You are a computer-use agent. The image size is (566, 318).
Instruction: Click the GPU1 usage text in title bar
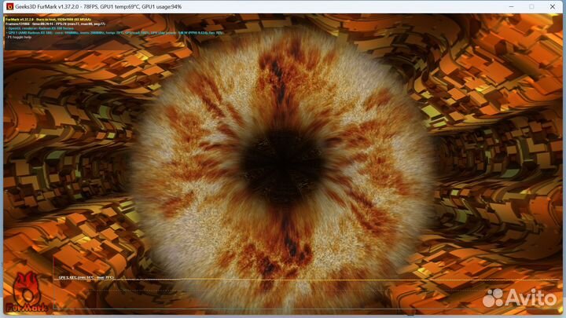click(160, 6)
